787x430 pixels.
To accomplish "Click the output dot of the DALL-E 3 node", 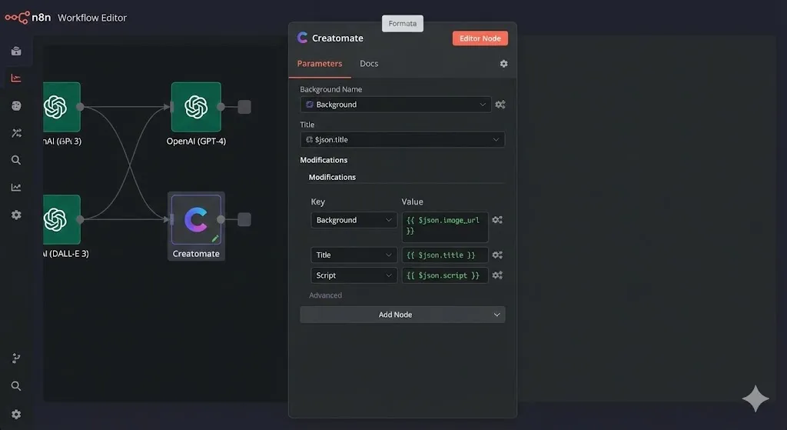I will 80,219.
